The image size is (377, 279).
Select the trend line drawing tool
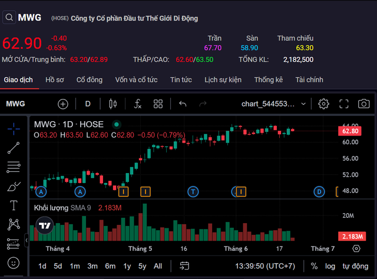point(14,147)
